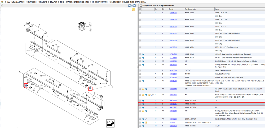The height and width of the screenshot is (128, 265).
Task: Click the blue arrow icon in row Ref 9
Action: pyautogui.click(x=143, y=81)
